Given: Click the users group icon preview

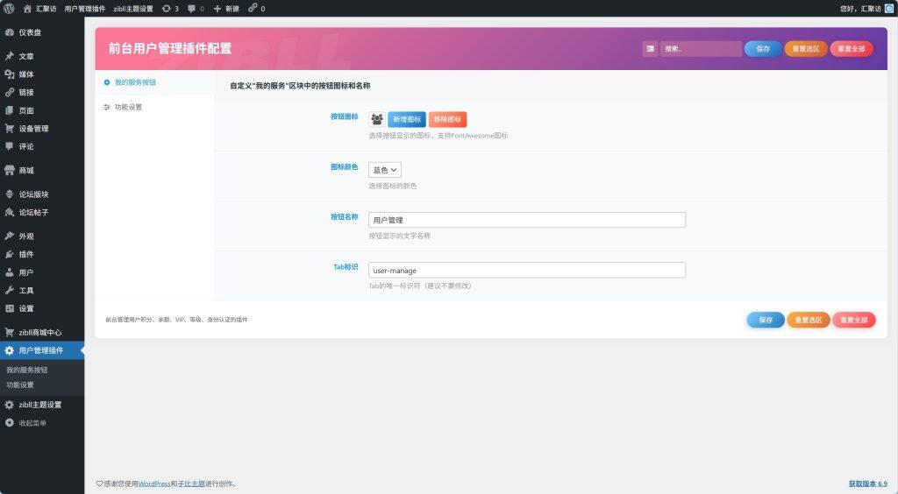Looking at the screenshot, I should 377,119.
